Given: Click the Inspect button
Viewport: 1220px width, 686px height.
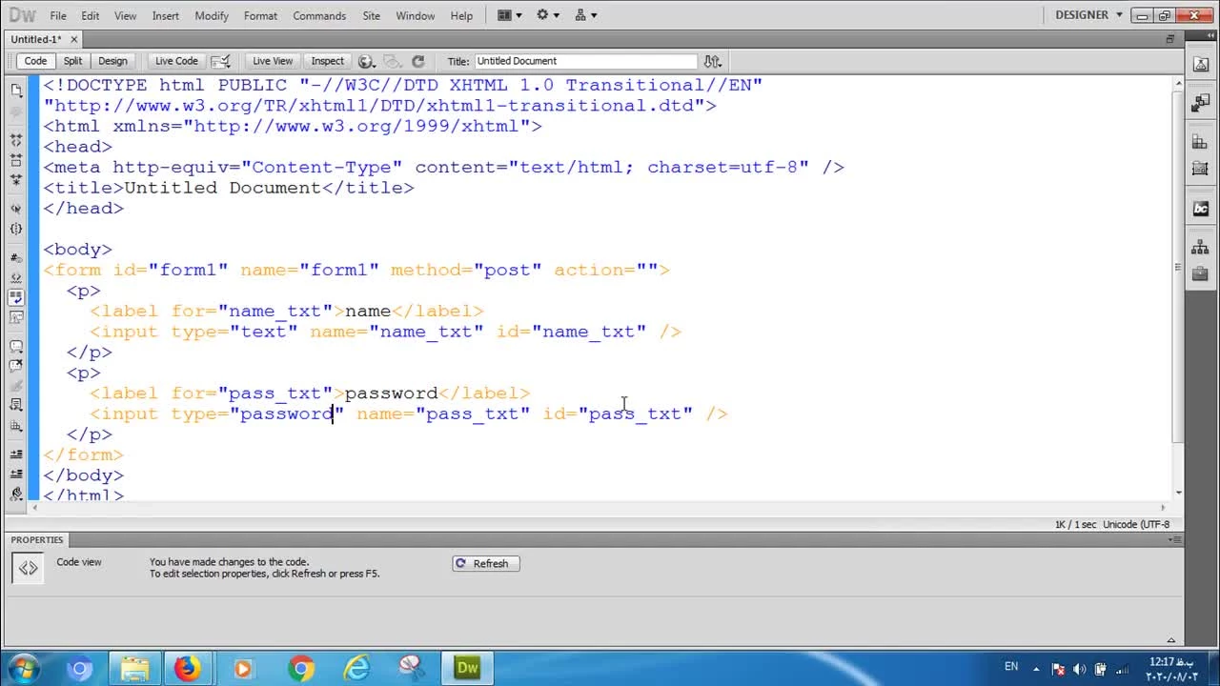Looking at the screenshot, I should (x=327, y=61).
